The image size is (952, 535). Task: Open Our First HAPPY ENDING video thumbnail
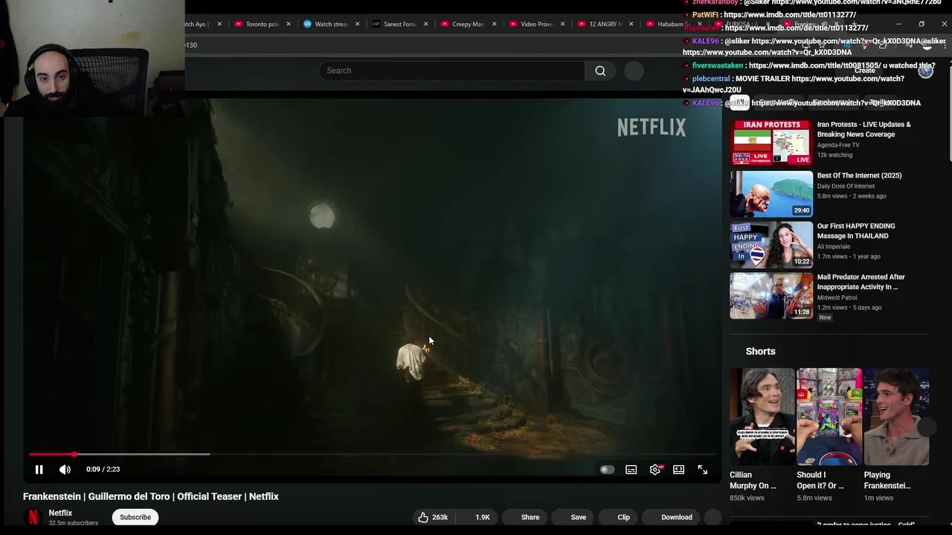coord(771,244)
